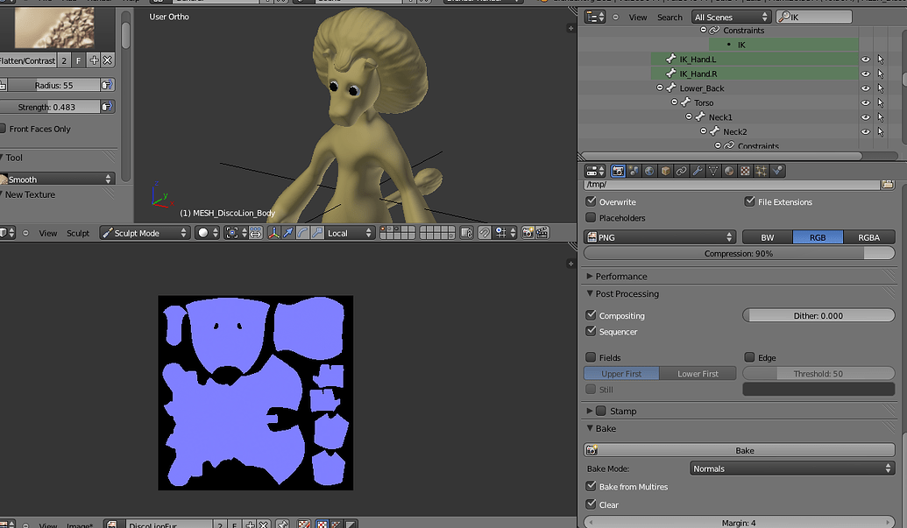Toggle the snap magnet icon in 3D header

484,233
